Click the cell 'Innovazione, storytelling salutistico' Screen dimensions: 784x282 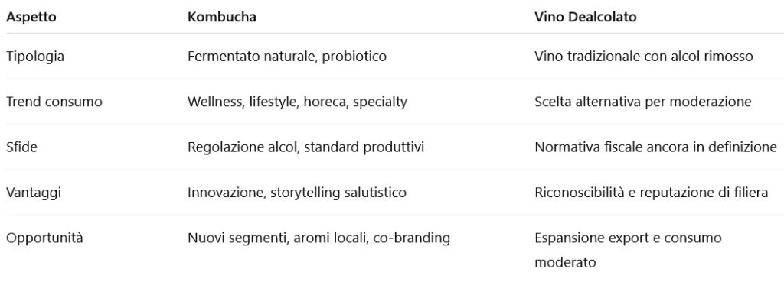pos(297,193)
